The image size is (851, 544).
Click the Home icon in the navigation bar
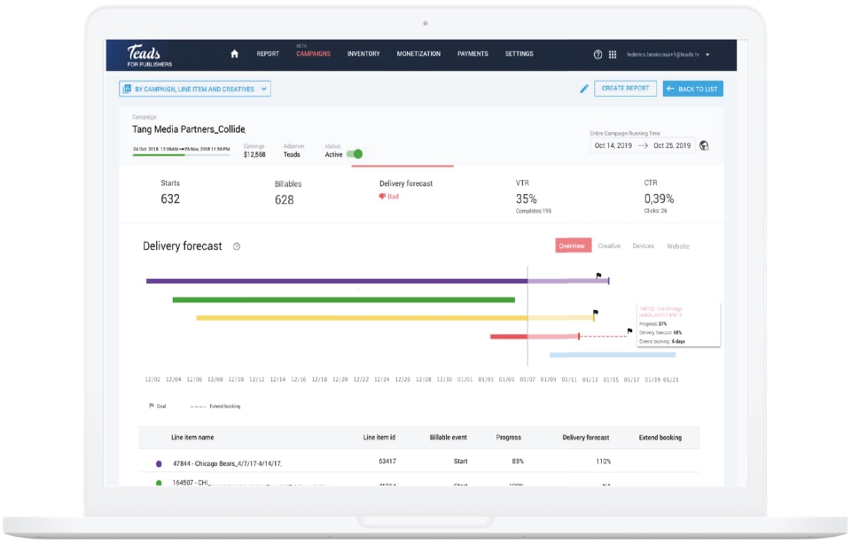pos(235,54)
